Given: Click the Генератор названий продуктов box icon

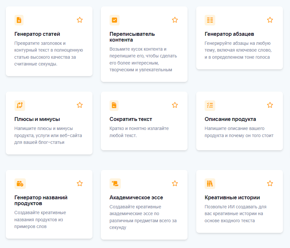Looking at the screenshot, I should pos(20,184).
